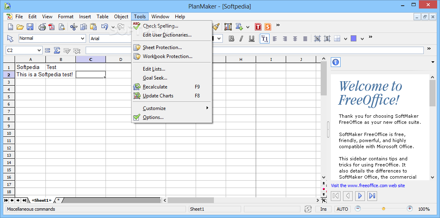Click the cell borders grid icon
Viewport: 440px width, 218px height.
coord(337,39)
